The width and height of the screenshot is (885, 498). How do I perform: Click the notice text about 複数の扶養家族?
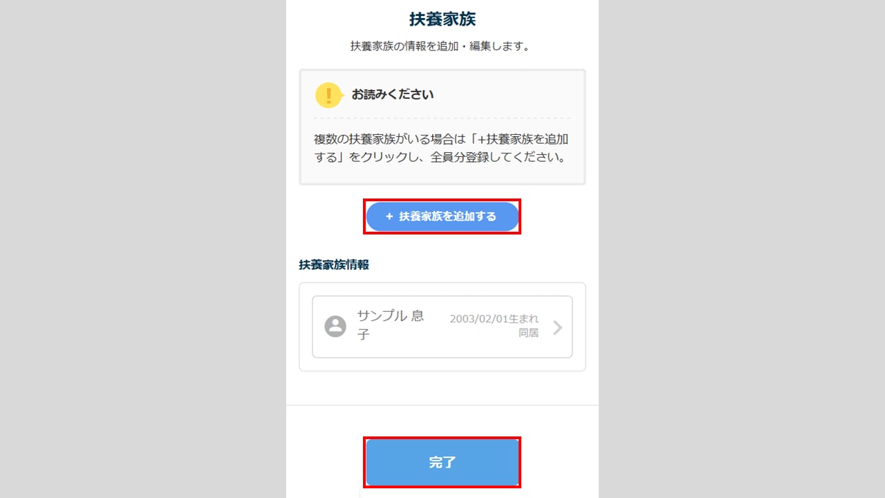[x=441, y=148]
